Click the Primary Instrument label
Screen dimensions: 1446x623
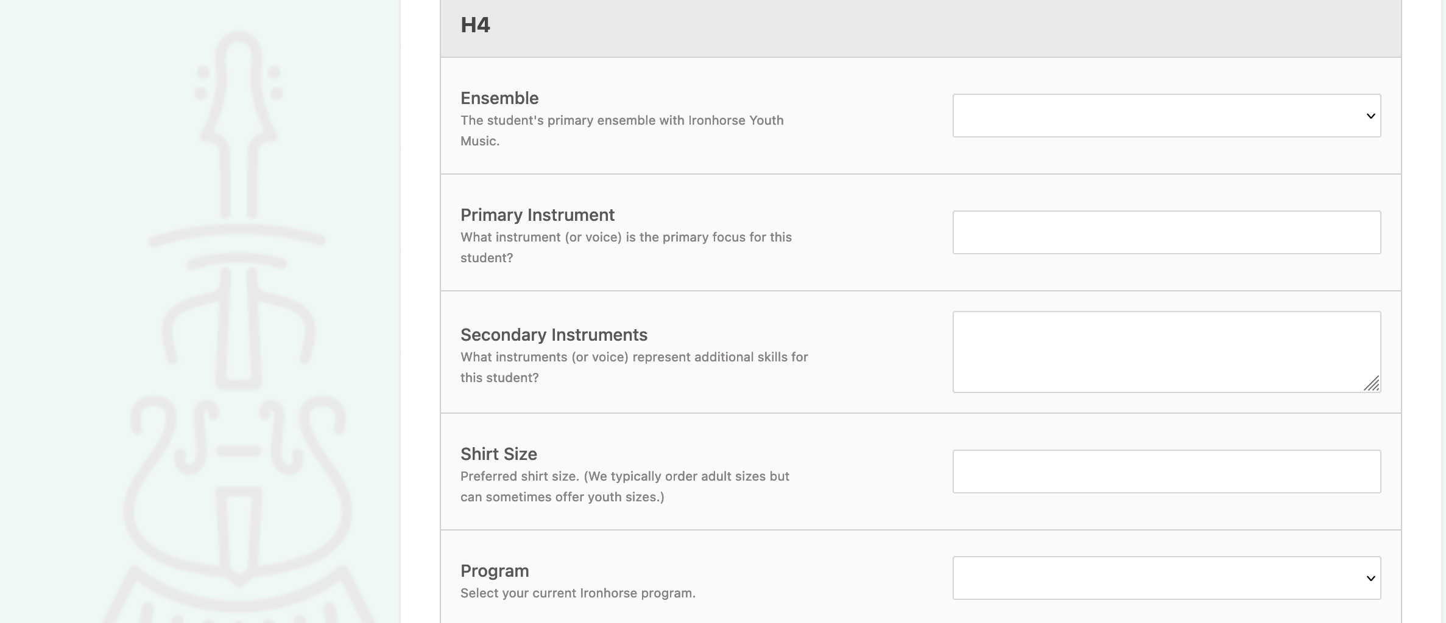pos(537,215)
